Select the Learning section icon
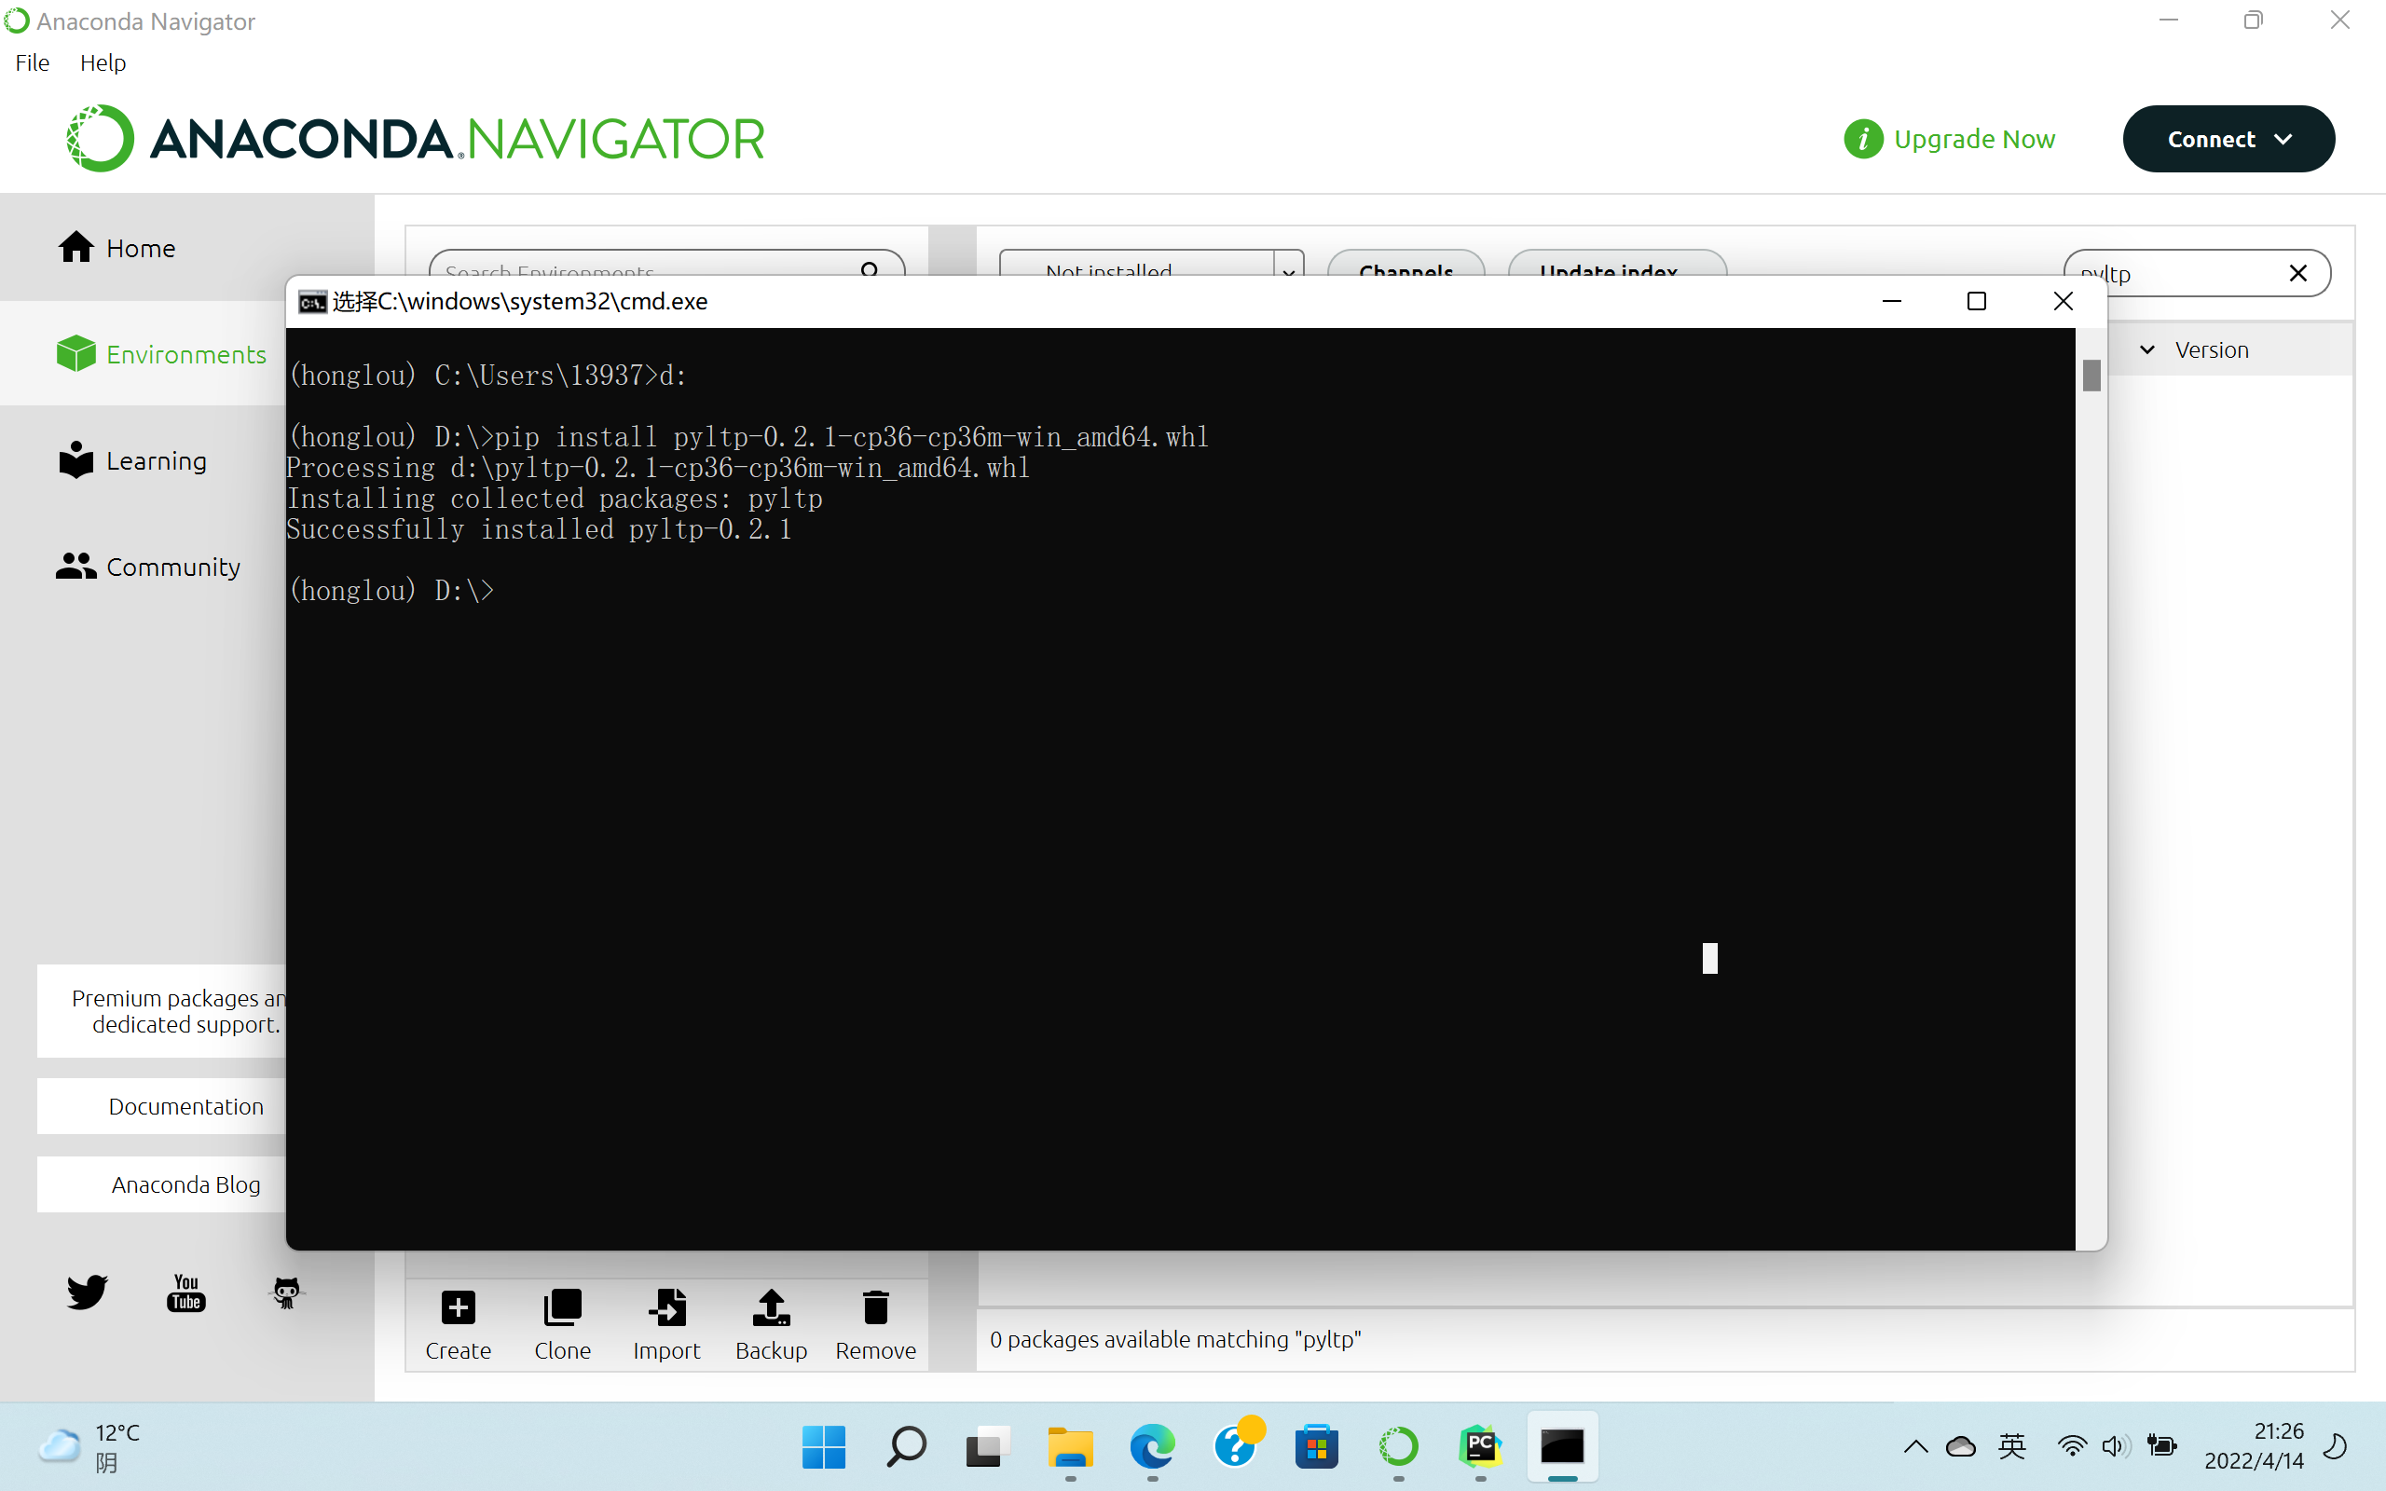 [75, 459]
